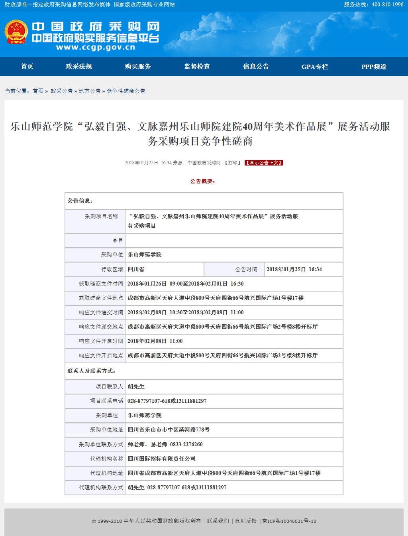Click the 获取磋商文件时间 date range value
The width and height of the screenshot is (408, 536).
click(185, 284)
